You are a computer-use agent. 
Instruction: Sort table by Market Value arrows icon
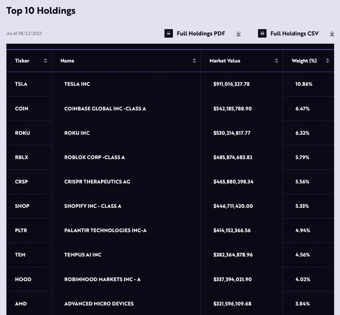pos(276,61)
